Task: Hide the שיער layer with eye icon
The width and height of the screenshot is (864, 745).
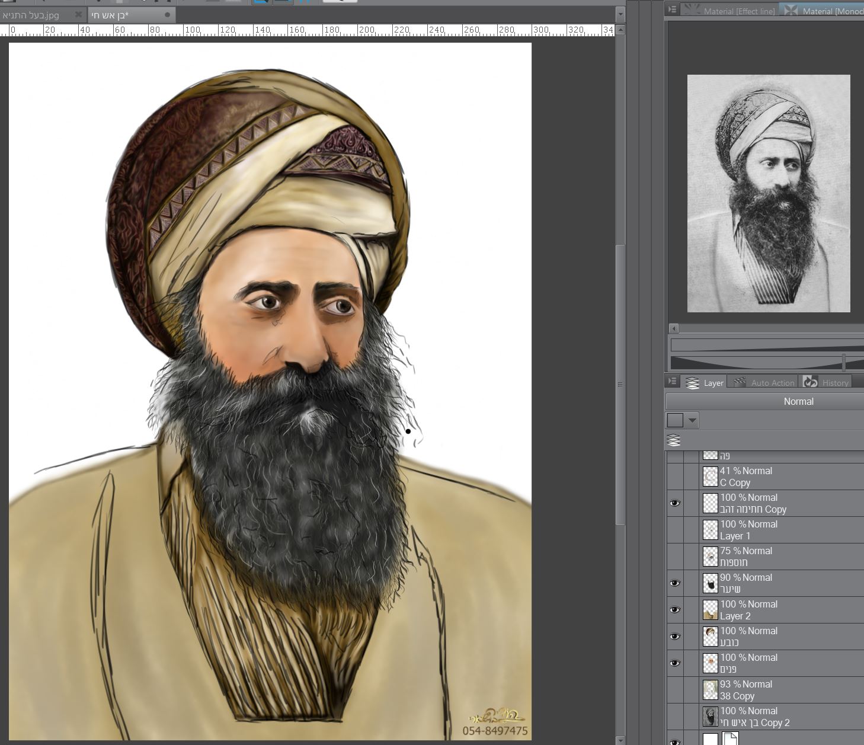Action: pyautogui.click(x=675, y=583)
